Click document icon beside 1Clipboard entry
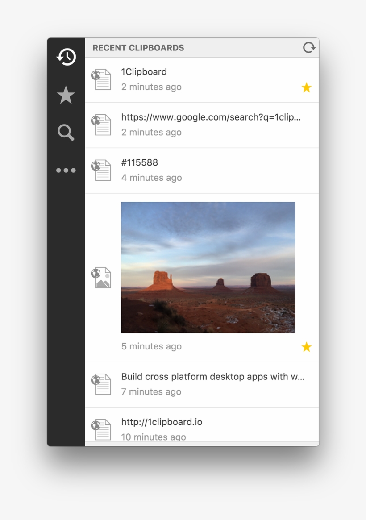Image resolution: width=366 pixels, height=520 pixels. (x=101, y=79)
